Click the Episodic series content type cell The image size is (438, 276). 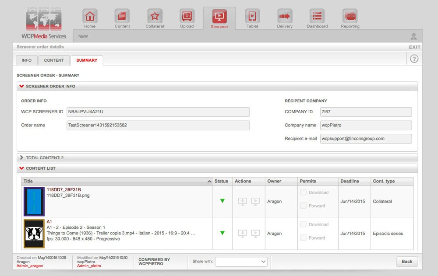click(388, 234)
